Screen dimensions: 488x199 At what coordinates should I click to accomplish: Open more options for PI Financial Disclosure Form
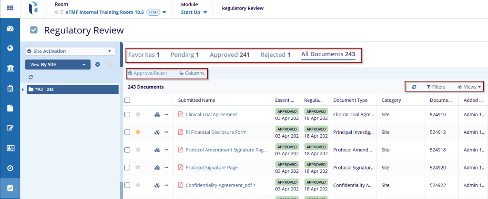click(166, 132)
